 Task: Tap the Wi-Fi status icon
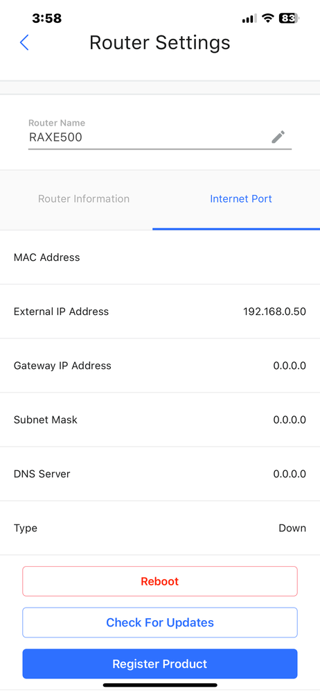(267, 18)
